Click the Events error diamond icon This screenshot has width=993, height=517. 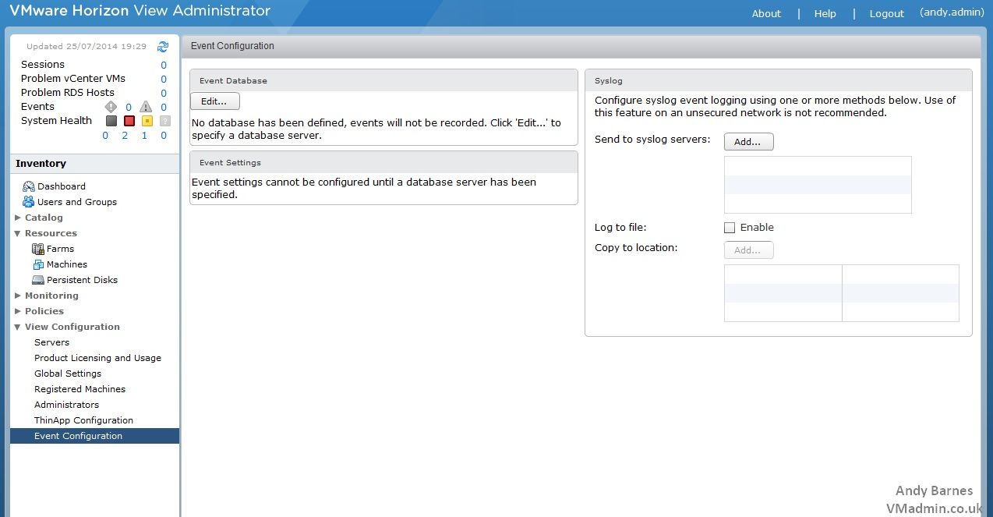point(111,107)
